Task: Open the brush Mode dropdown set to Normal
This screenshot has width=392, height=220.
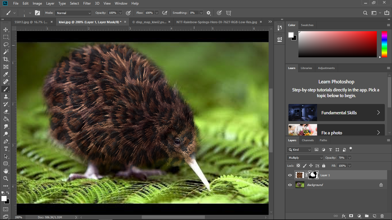Action: click(x=73, y=13)
